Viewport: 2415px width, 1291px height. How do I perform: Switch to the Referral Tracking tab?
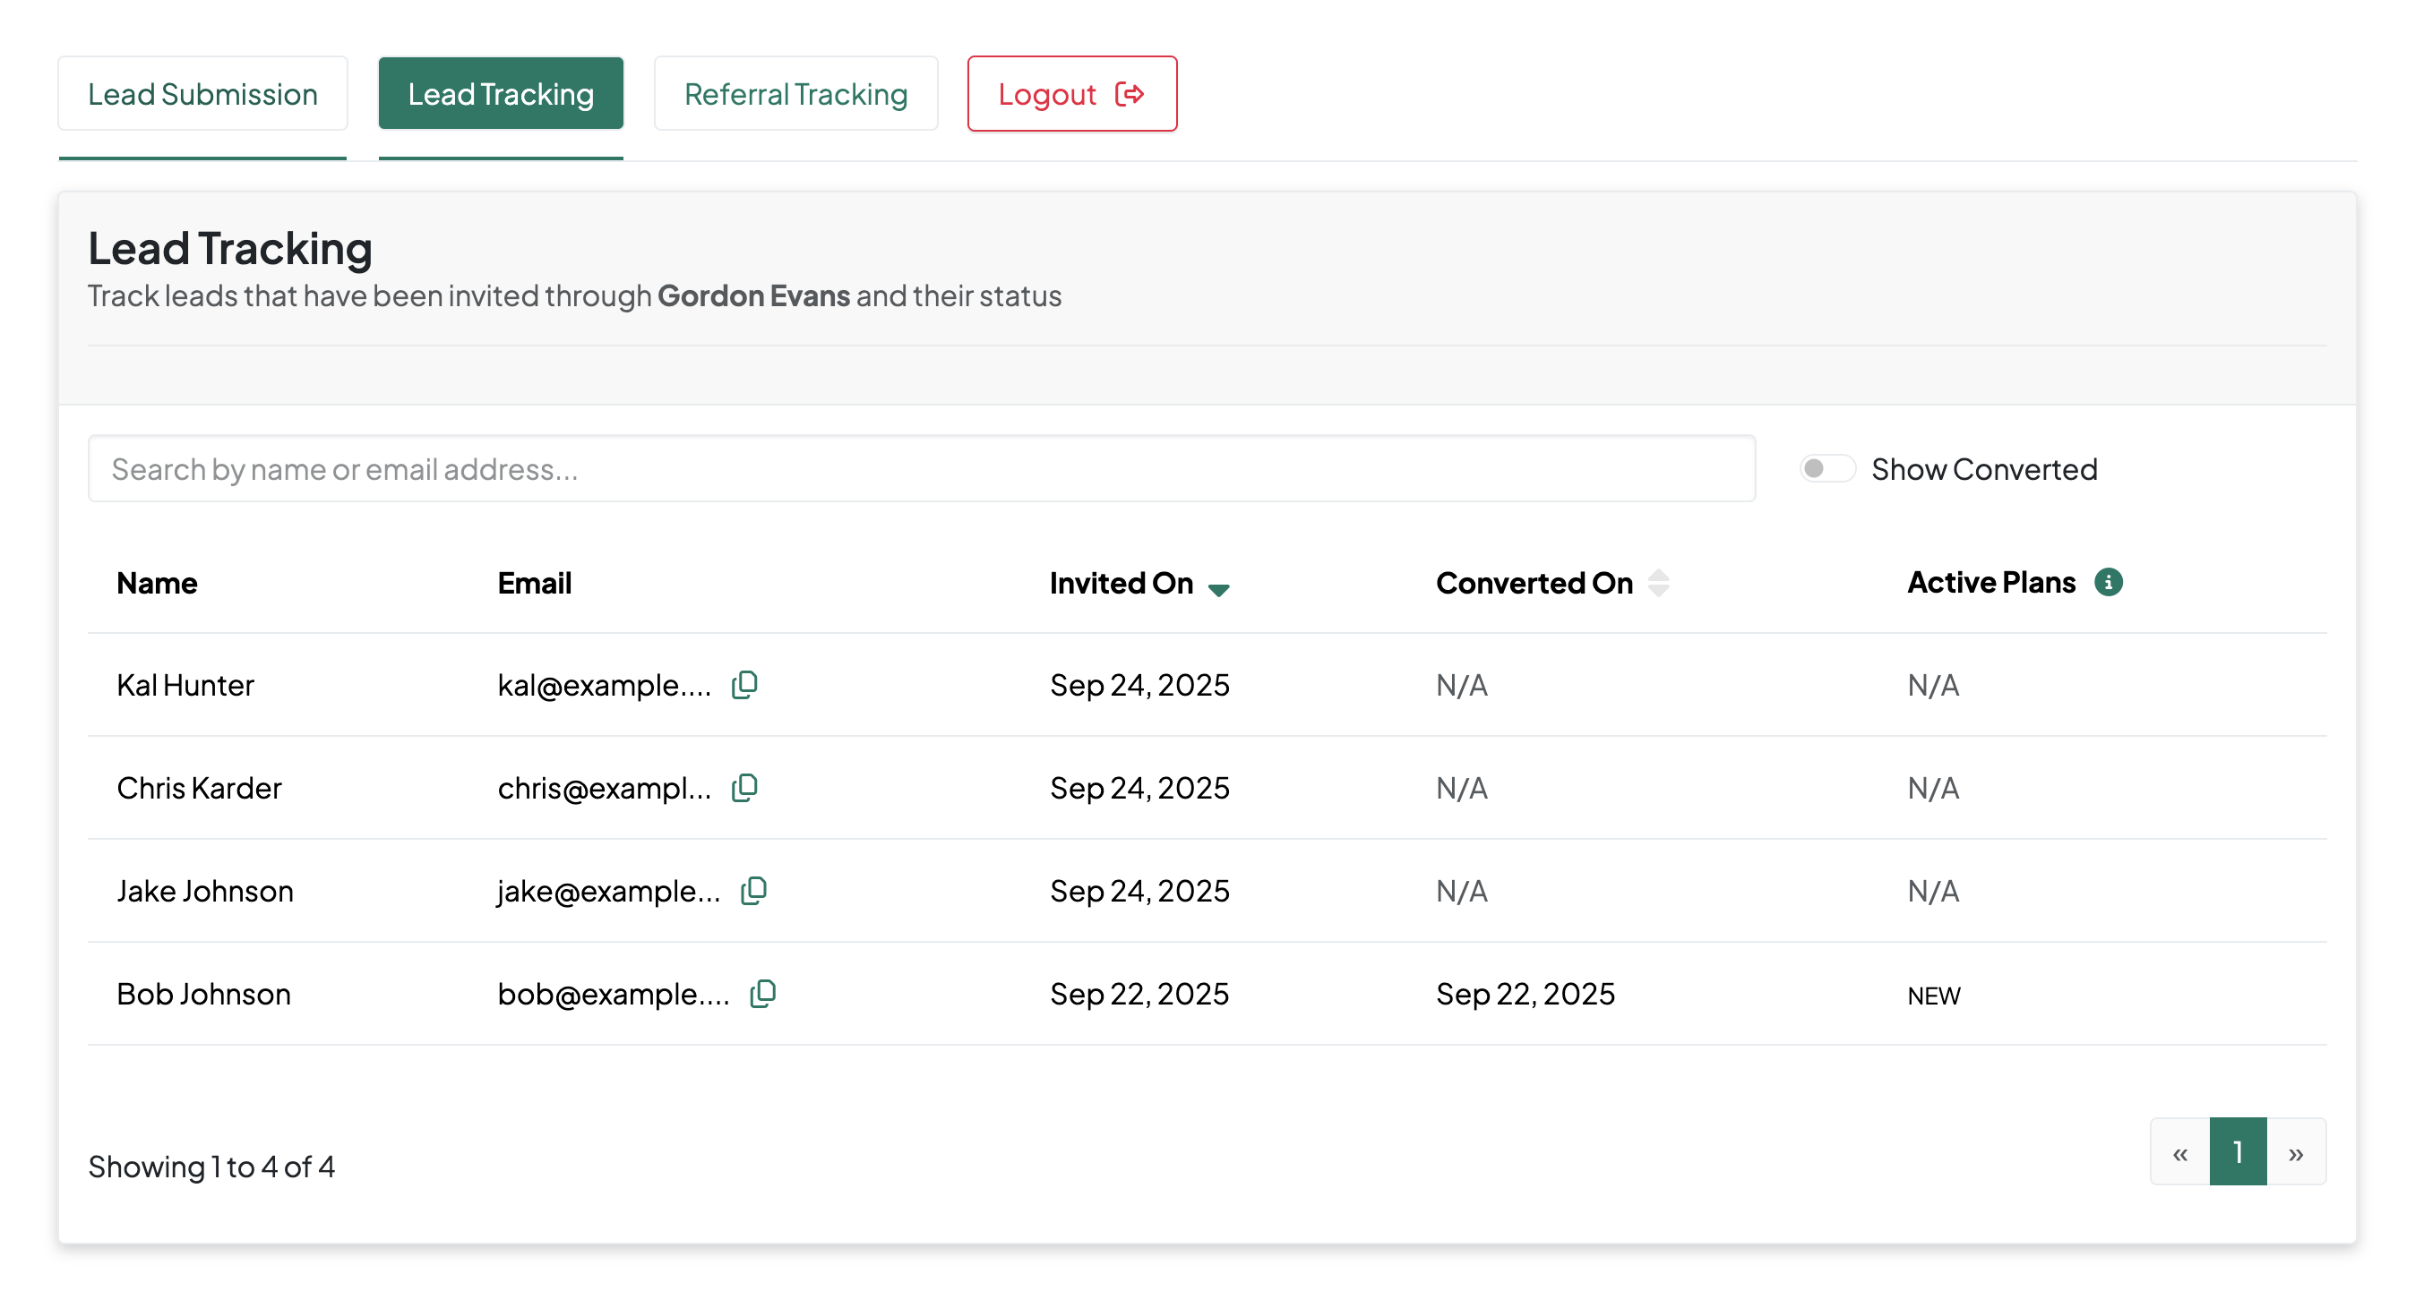(x=795, y=94)
